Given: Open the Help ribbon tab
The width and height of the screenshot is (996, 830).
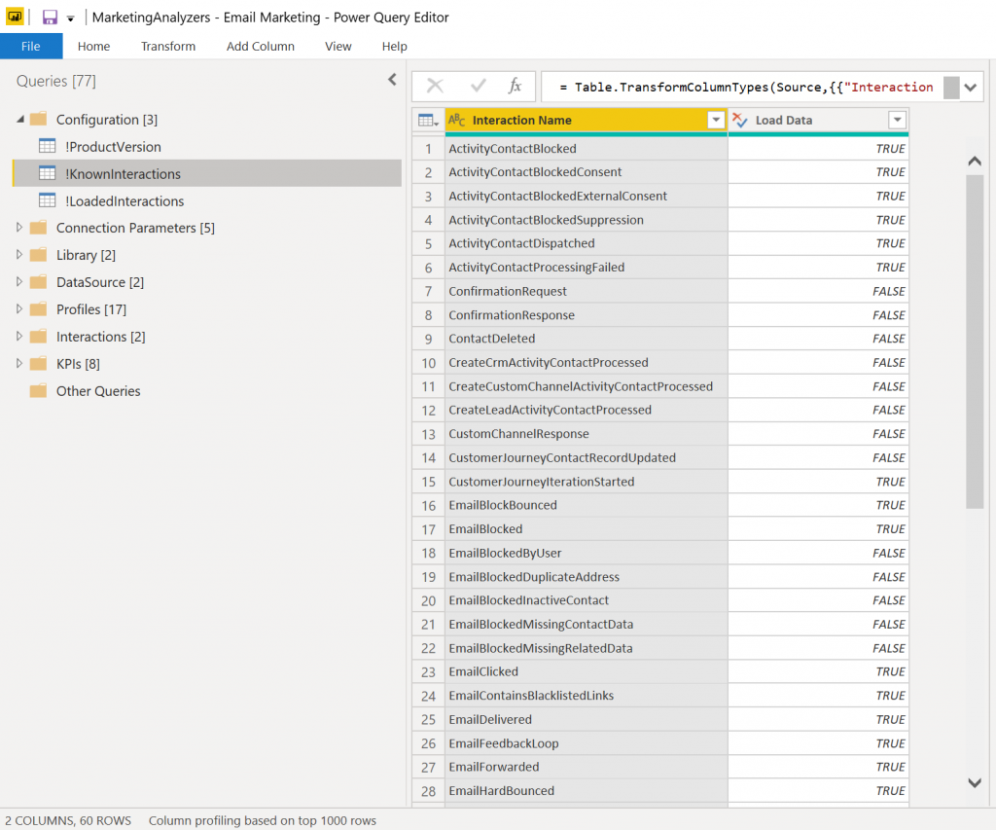Looking at the screenshot, I should tap(394, 46).
